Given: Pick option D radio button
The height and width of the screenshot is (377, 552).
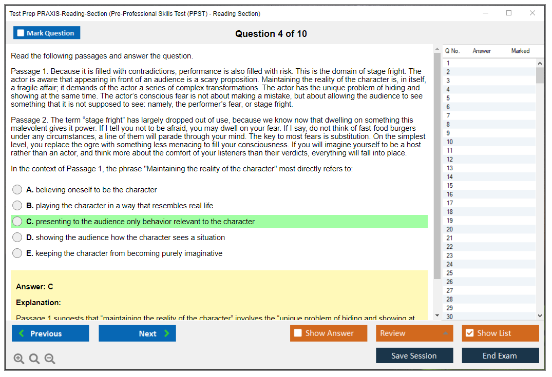Looking at the screenshot, I should pos(17,237).
